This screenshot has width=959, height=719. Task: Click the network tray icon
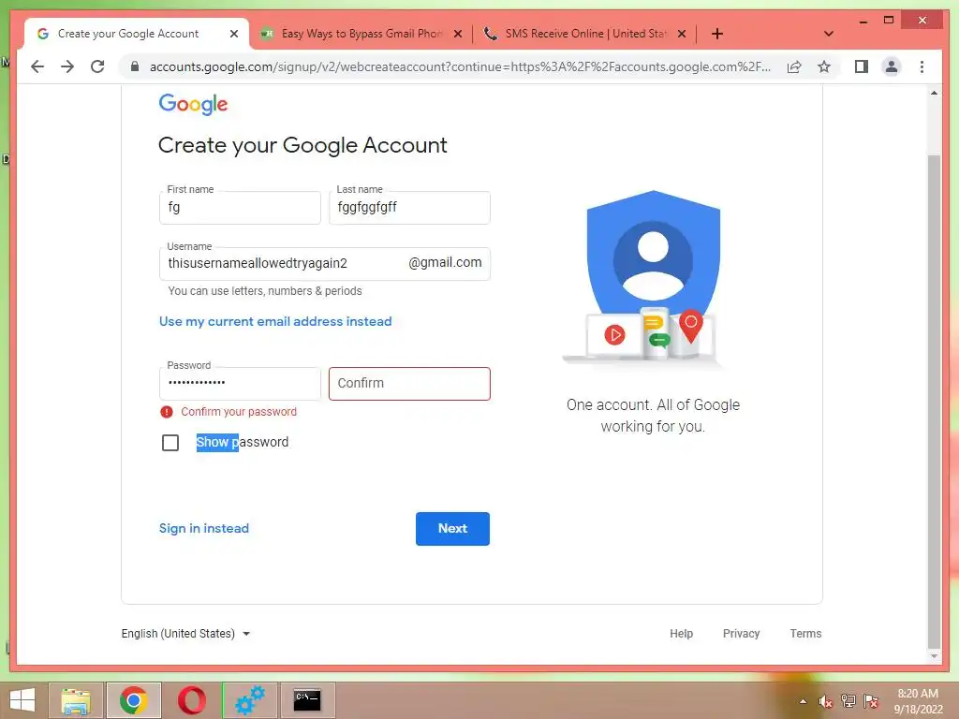[848, 701]
